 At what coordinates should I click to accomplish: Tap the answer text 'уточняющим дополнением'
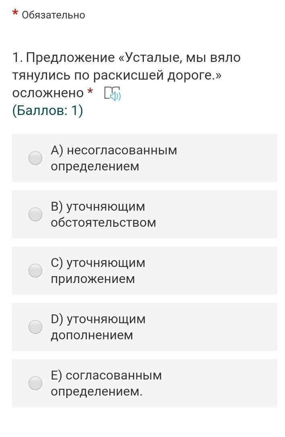(x=98, y=327)
